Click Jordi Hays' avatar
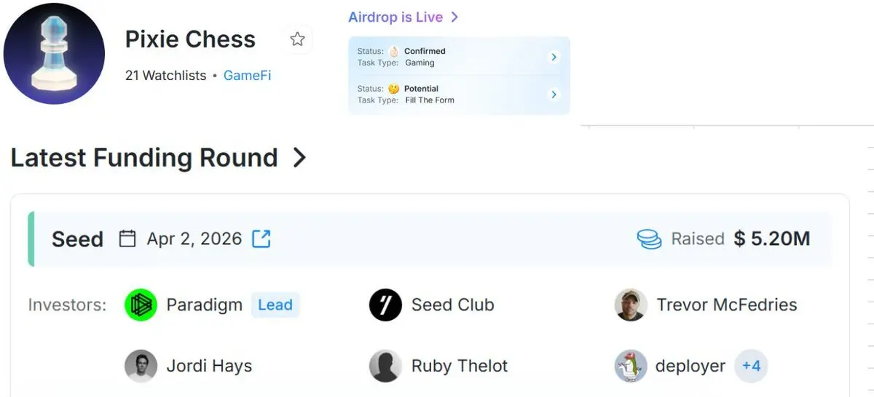Screen dimensions: 874x397 tap(141, 366)
